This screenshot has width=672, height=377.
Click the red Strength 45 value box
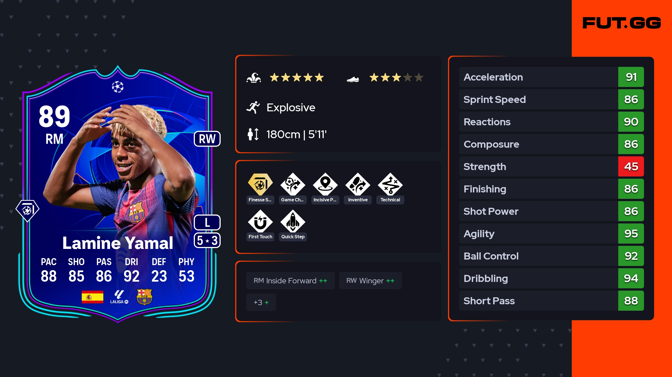631,166
